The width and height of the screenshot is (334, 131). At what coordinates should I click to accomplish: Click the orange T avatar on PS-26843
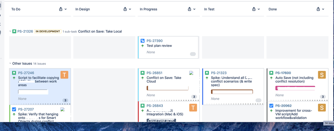pyautogui.click(x=193, y=108)
